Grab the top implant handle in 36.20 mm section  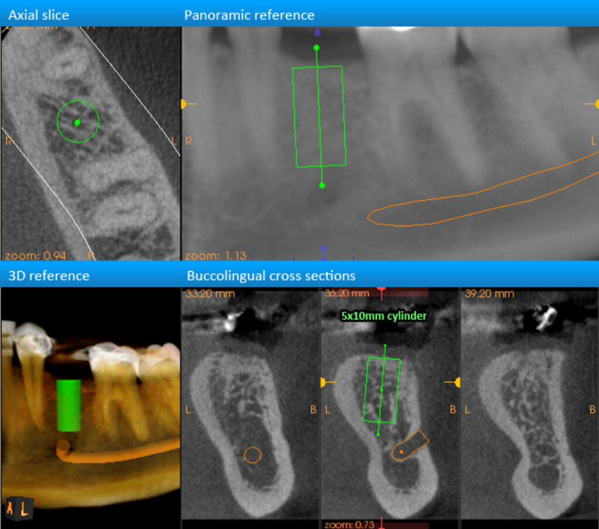click(385, 346)
